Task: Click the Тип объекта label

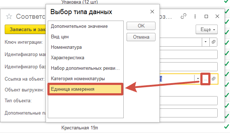Action: (x=18, y=101)
